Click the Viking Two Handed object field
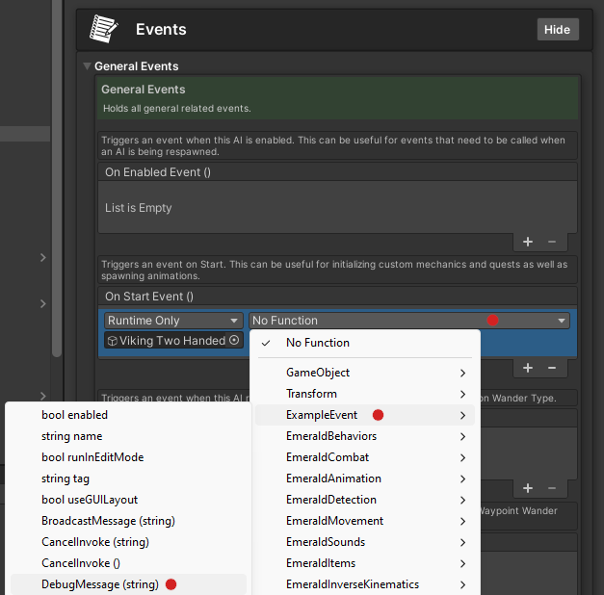Viewport: 604px width, 595px height. tap(166, 341)
